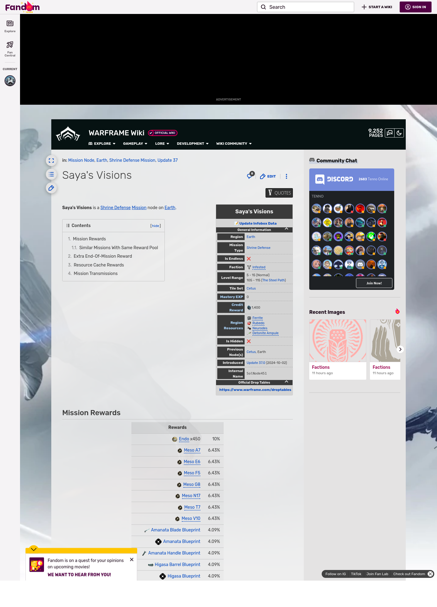Open the Shrine Defense category link
The width and height of the screenshot is (437, 607).
click(x=132, y=160)
